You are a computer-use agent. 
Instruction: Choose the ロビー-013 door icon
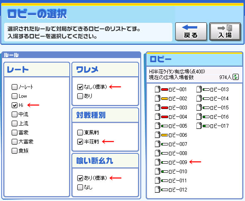pyautogui.click(x=199, y=89)
